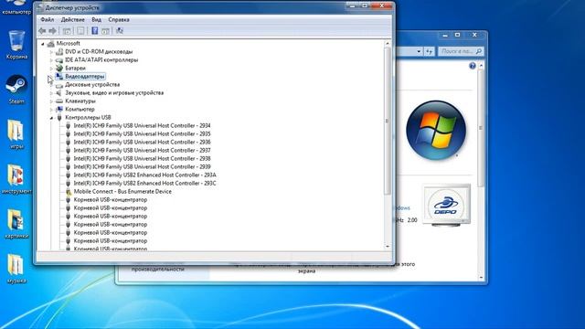Viewport: 585px width, 329px height.
Task: Select USB2 Enhanced Host Controller - 293C
Action: tap(144, 183)
